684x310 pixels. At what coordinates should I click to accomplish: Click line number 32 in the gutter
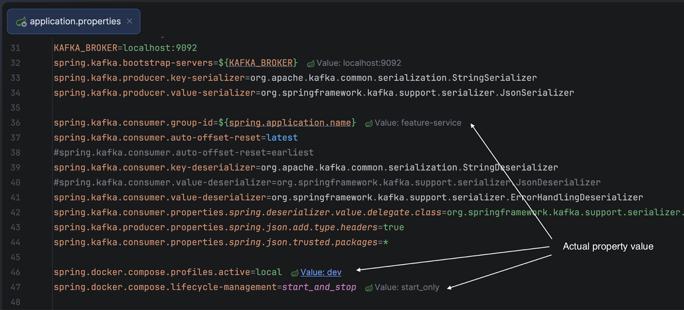tap(15, 63)
